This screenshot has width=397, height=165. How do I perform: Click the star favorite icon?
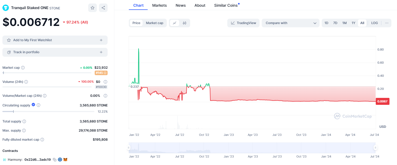[x=92, y=8]
